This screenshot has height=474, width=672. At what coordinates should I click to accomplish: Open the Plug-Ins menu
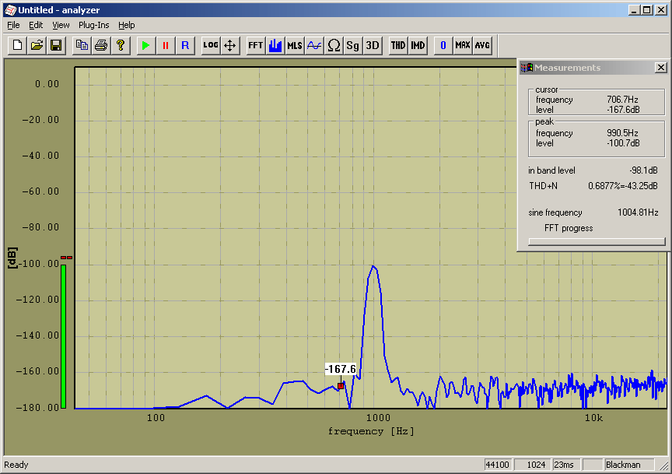point(93,25)
